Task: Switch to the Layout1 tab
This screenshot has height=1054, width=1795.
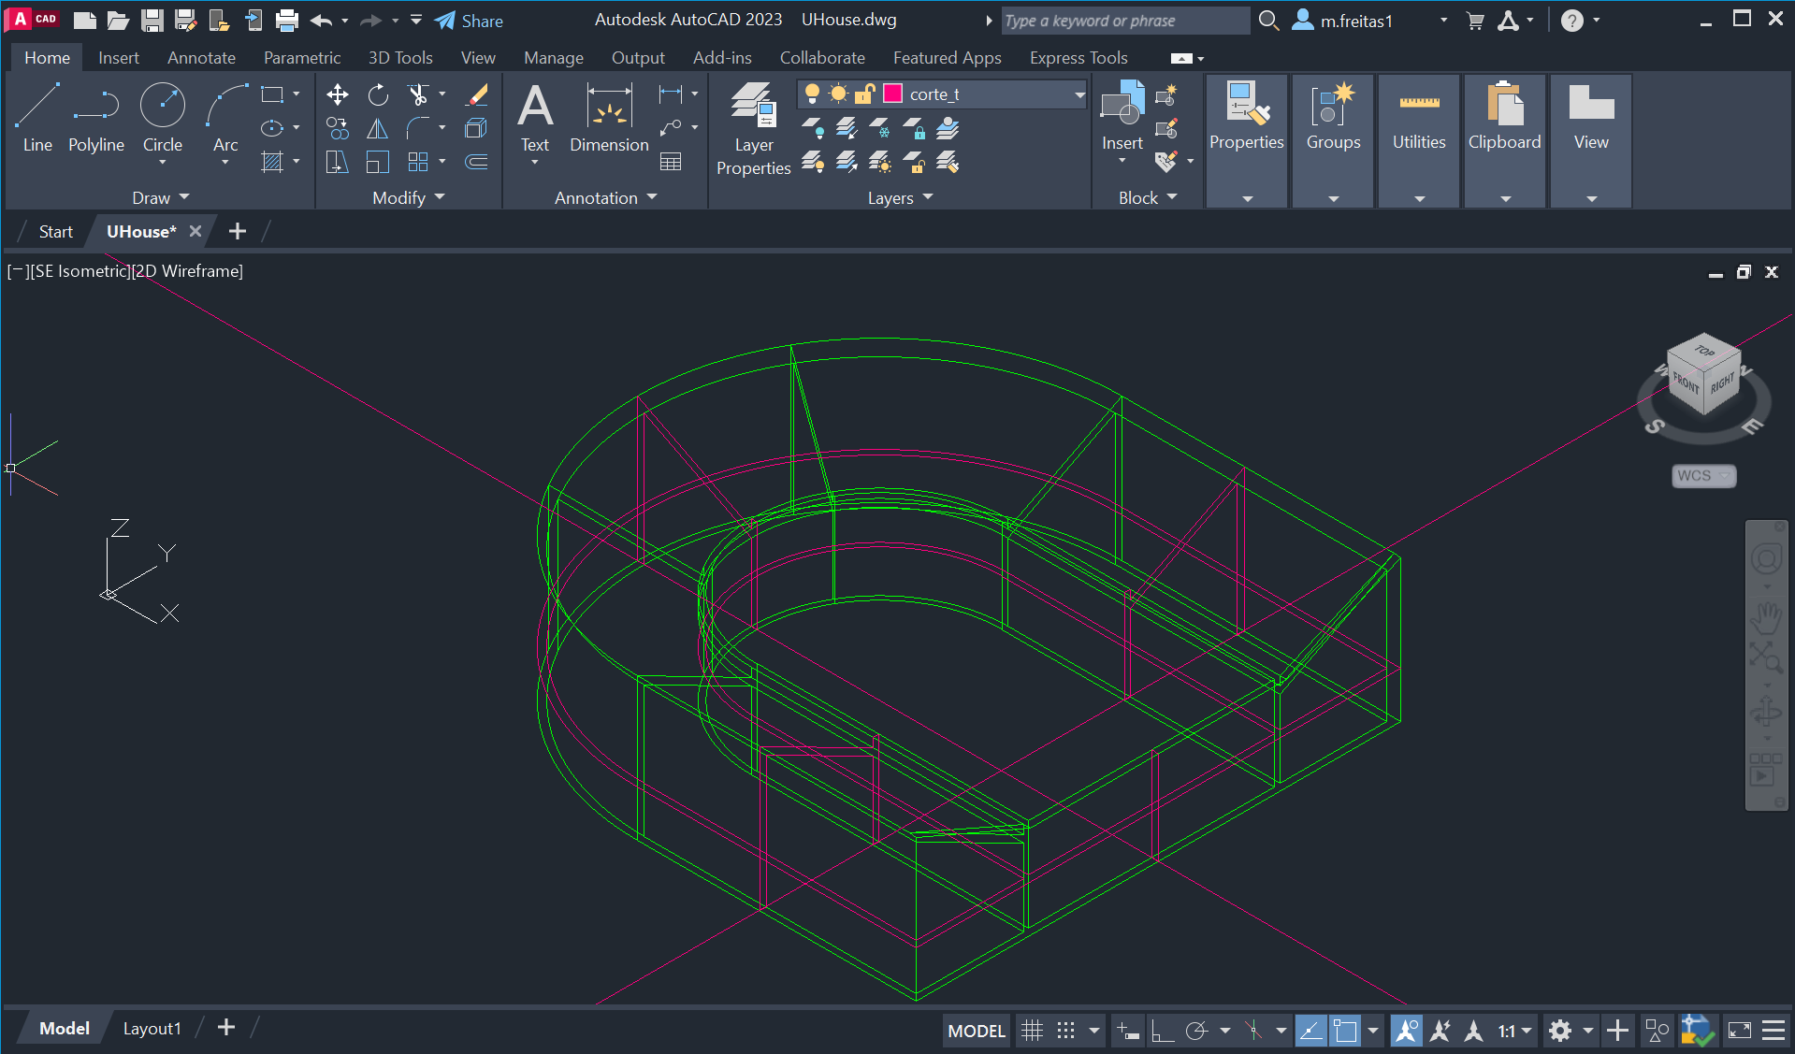Action: click(x=152, y=1029)
